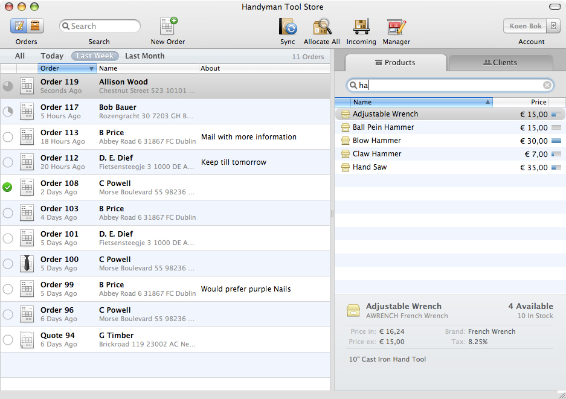
Task: Click the tie icon for Order 100
Action: (x=27, y=263)
